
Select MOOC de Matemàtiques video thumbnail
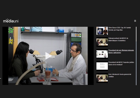(102, 42)
